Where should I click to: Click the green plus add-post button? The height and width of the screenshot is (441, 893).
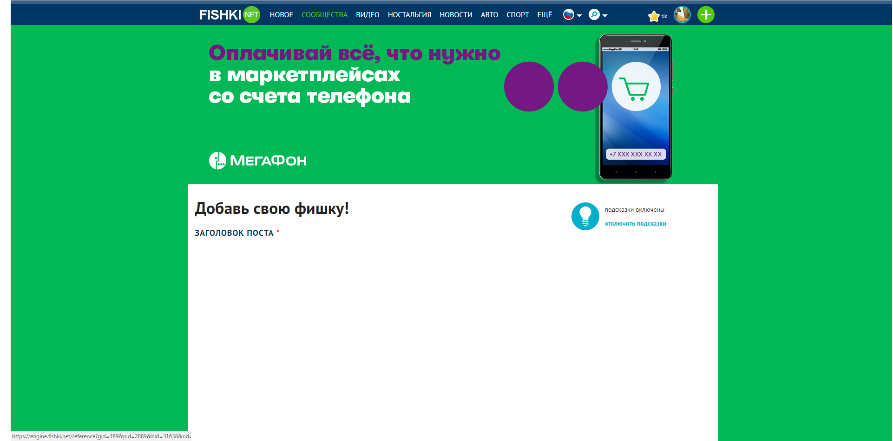click(x=706, y=15)
